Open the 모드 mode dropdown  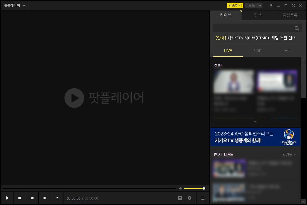click(x=254, y=6)
